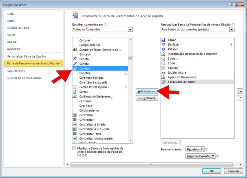Click the Modificar... button

coord(171,143)
